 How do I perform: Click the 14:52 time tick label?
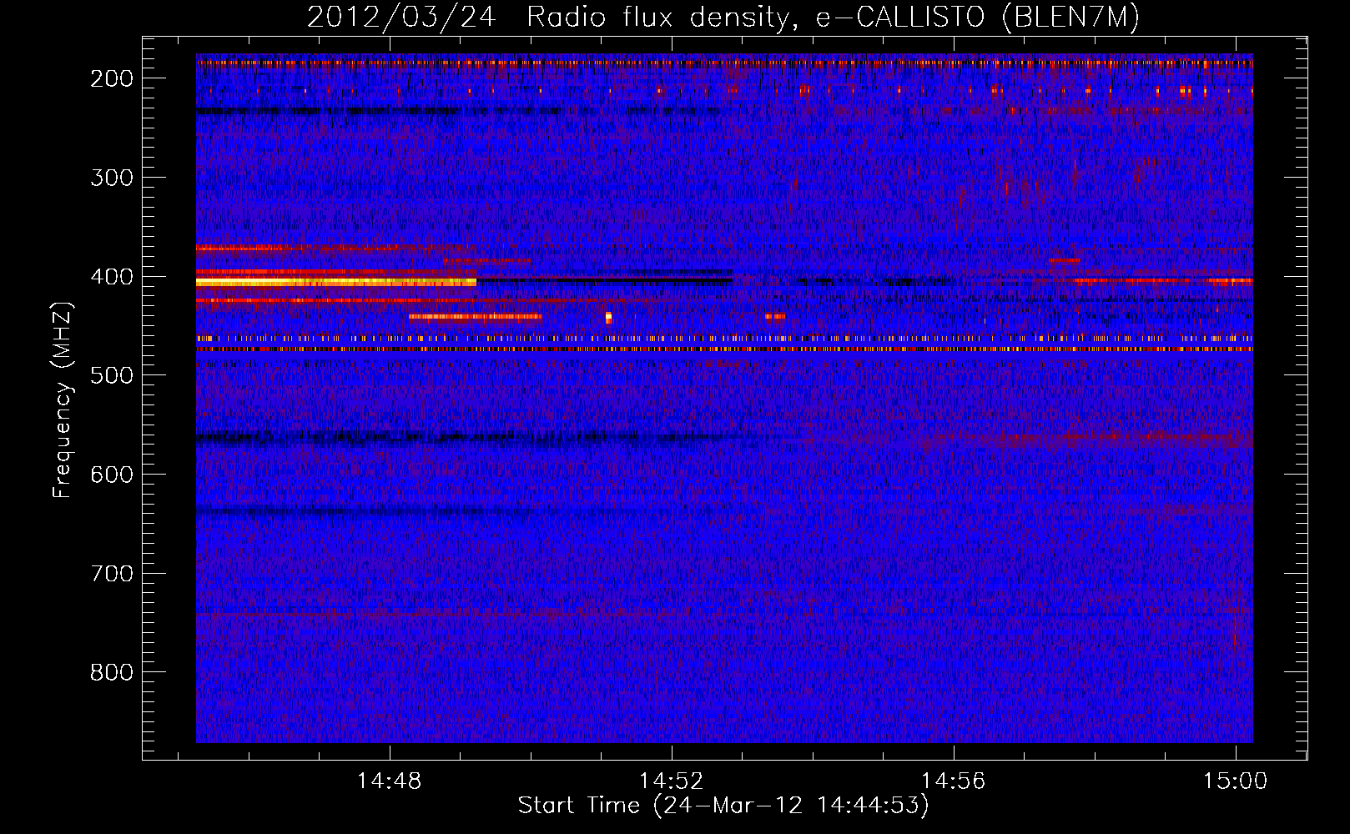click(x=672, y=781)
